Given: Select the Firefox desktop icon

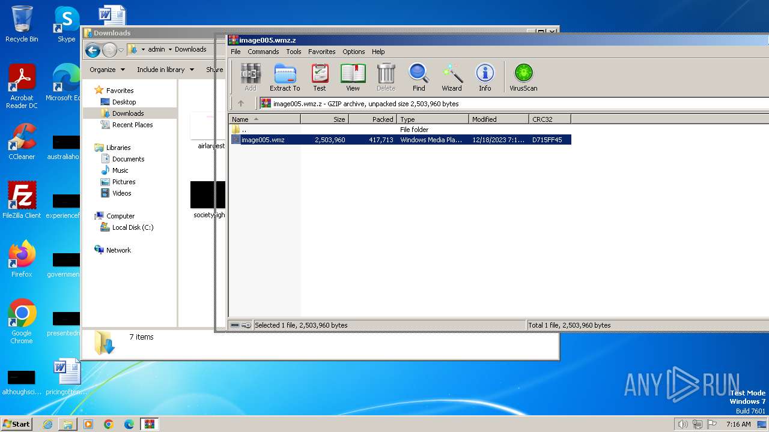Looking at the screenshot, I should tap(22, 259).
